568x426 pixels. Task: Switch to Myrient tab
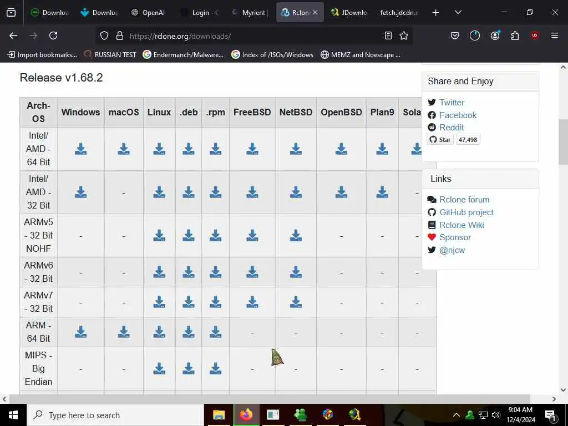click(x=250, y=13)
